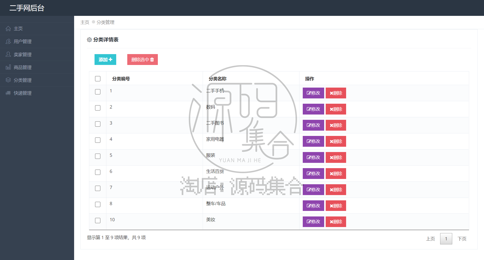The height and width of the screenshot is (260, 484).
Task: Edit the 家用电器 category with 修改
Action: [x=313, y=141]
